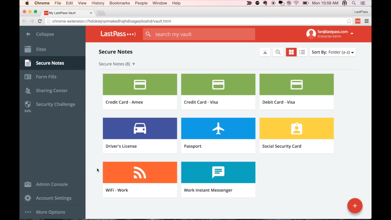Open the Admin Console
This screenshot has width=391, height=220.
pos(52,184)
